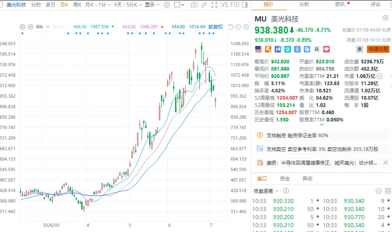Click the US flag market icon
Viewport: 392px width, 232px height.
(x=259, y=49)
